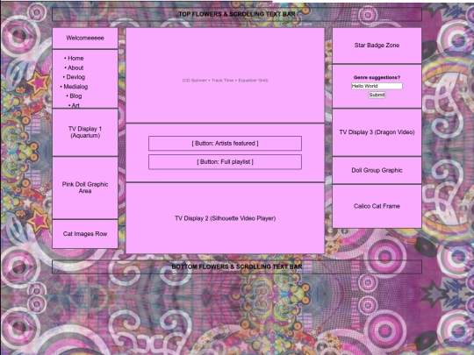Click the Calico Cat Frame box
Image resolution: width=474 pixels, height=355 pixels.
[x=377, y=206]
